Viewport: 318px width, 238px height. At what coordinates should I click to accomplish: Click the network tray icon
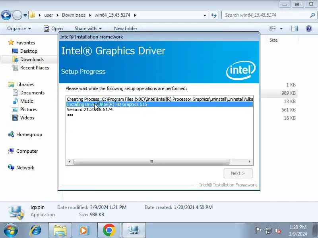268,230
